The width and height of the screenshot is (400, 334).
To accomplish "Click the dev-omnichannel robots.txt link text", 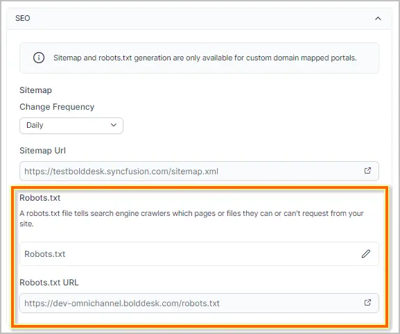I will (x=122, y=303).
